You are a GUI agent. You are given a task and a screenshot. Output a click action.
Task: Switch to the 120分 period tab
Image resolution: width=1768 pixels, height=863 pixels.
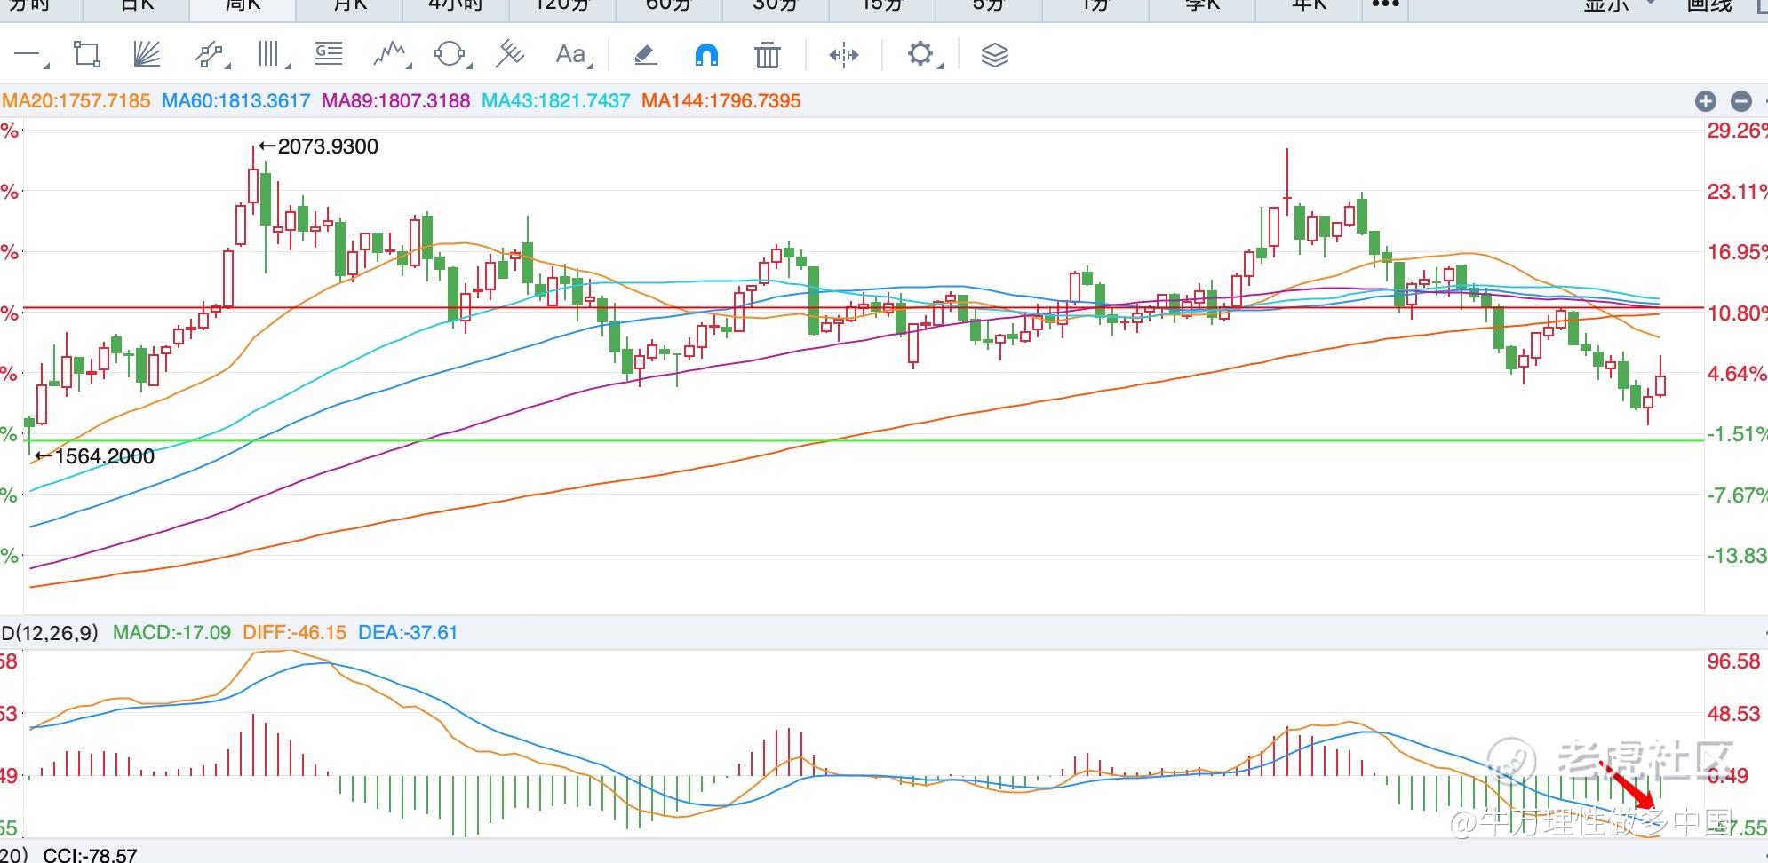(562, 6)
